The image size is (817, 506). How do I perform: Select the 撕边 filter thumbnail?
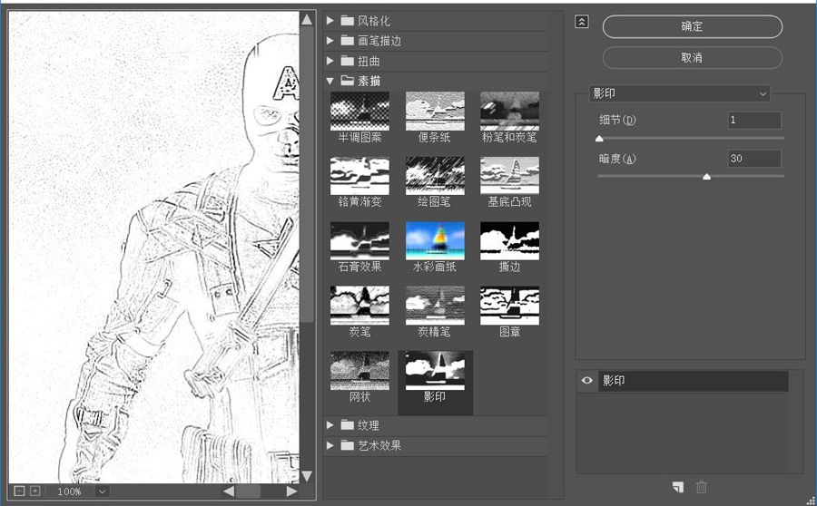coord(509,241)
